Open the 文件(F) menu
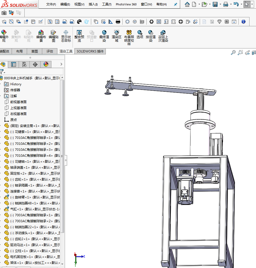Screen dimensions: 256x268 pos(51,4)
